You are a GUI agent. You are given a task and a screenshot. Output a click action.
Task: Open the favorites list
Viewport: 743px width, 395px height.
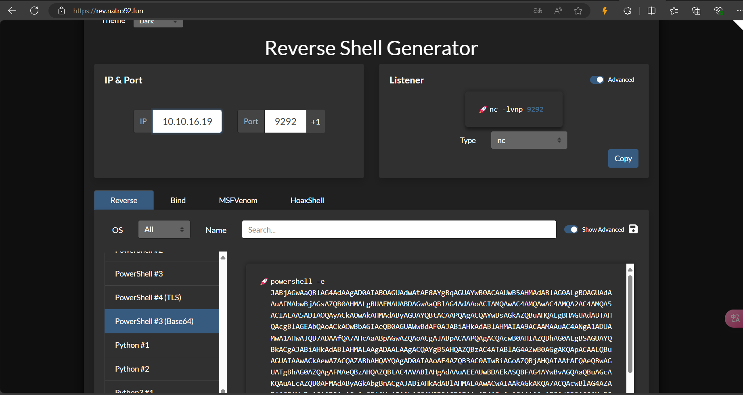coord(674,10)
